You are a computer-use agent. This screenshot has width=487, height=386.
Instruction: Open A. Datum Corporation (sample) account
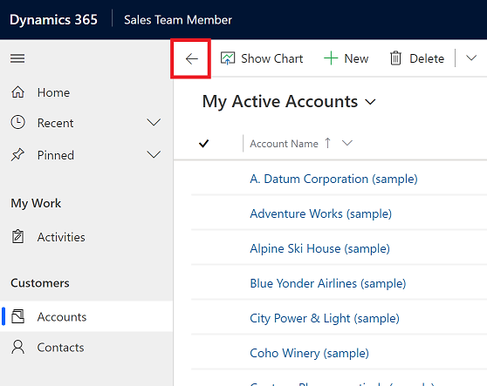334,179
